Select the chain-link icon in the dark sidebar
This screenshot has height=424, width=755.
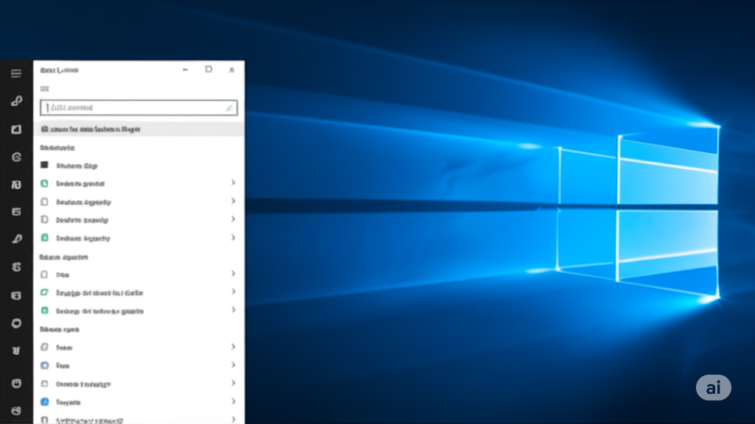(16, 100)
